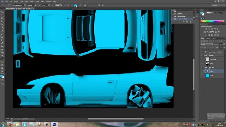
Task: Select New Anchor Point history state
Action: [x=182, y=19]
